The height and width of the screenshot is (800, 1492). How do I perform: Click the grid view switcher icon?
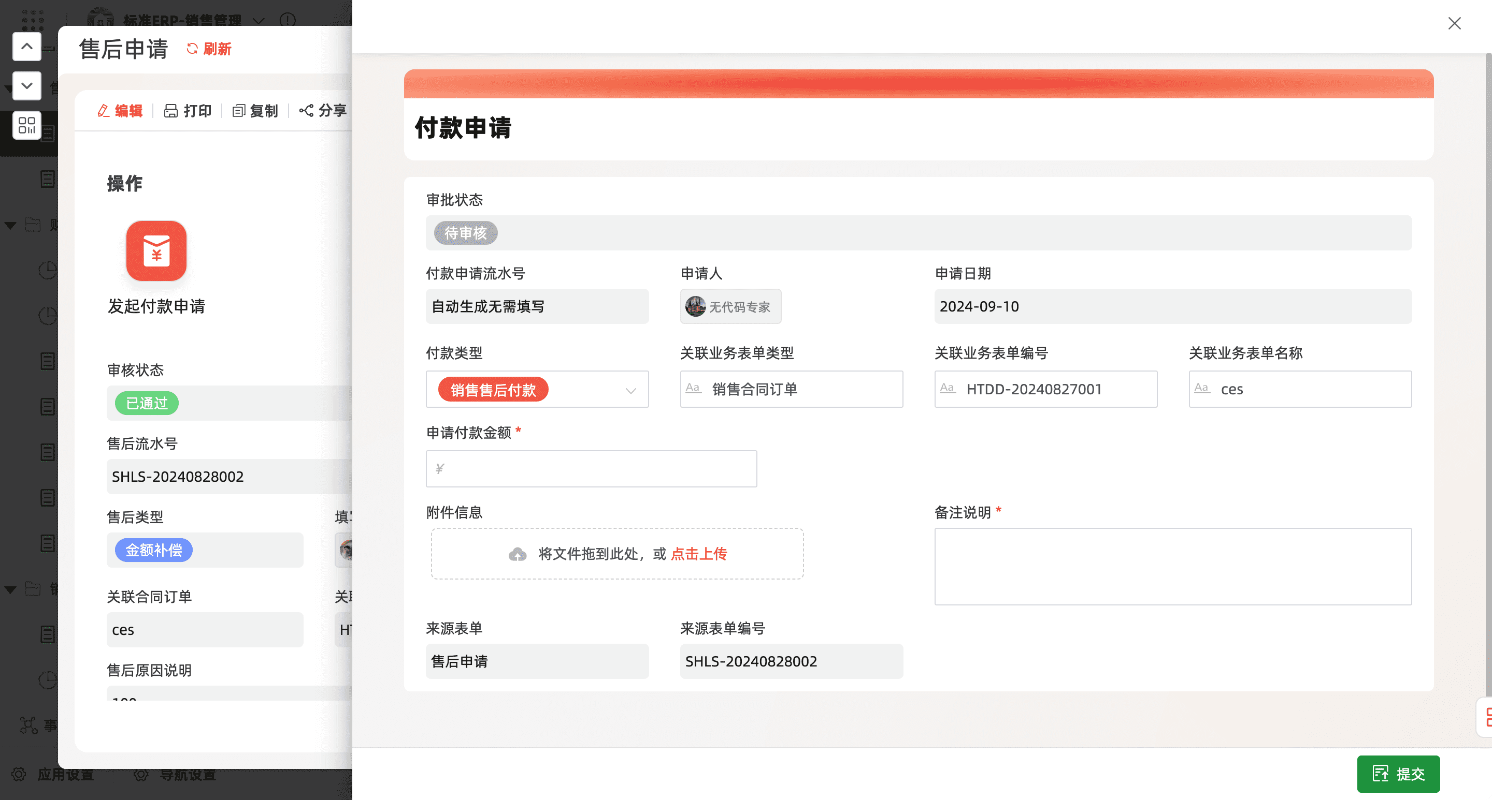tap(26, 125)
